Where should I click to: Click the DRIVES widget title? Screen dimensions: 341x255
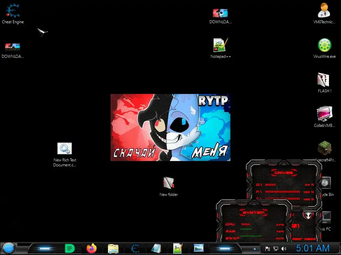tap(284, 173)
